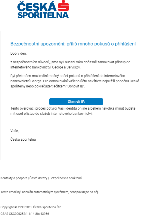Click the paragraph starting z bezpečnostních důvodů
The height and width of the screenshot is (216, 142).
pyautogui.click(x=70, y=65)
